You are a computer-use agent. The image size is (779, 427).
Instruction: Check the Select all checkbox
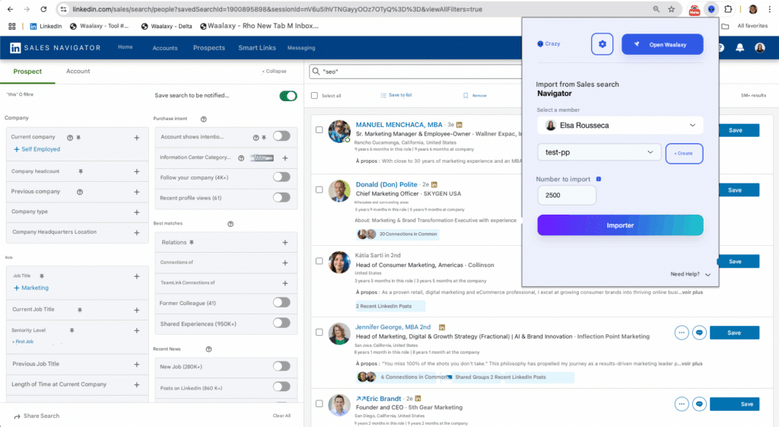pos(314,95)
